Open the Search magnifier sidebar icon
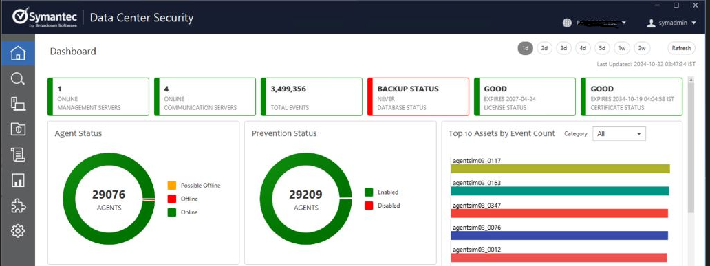 [18, 79]
